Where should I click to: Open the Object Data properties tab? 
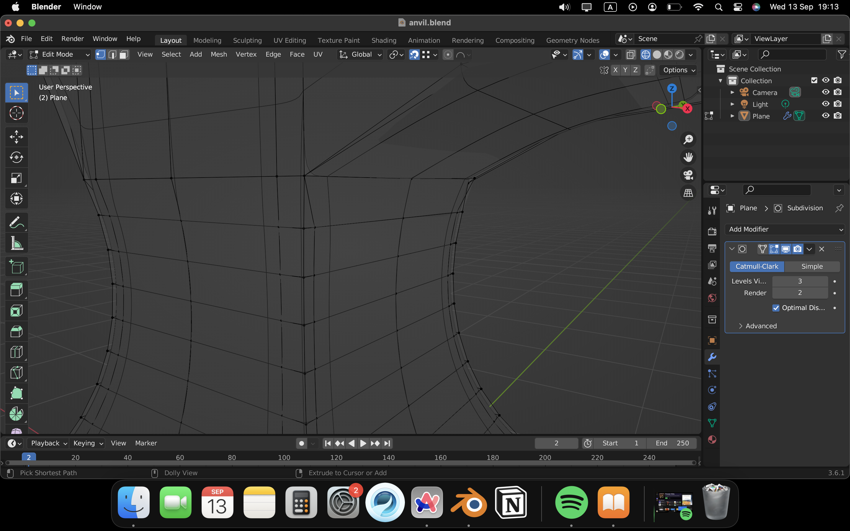tap(712, 423)
